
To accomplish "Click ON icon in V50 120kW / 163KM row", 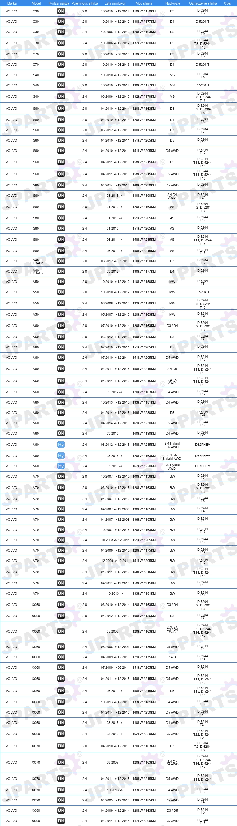I will [61, 314].
